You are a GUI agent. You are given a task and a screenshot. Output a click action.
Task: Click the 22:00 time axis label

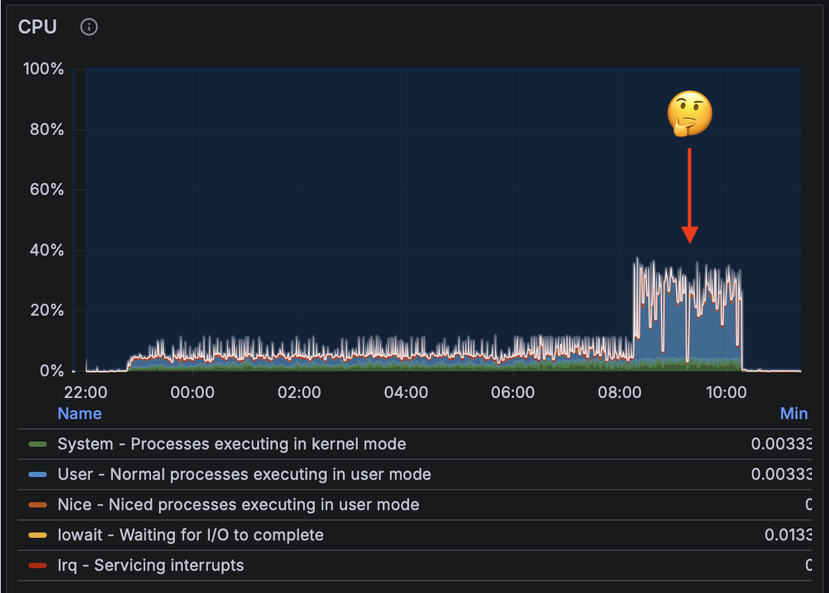point(85,392)
